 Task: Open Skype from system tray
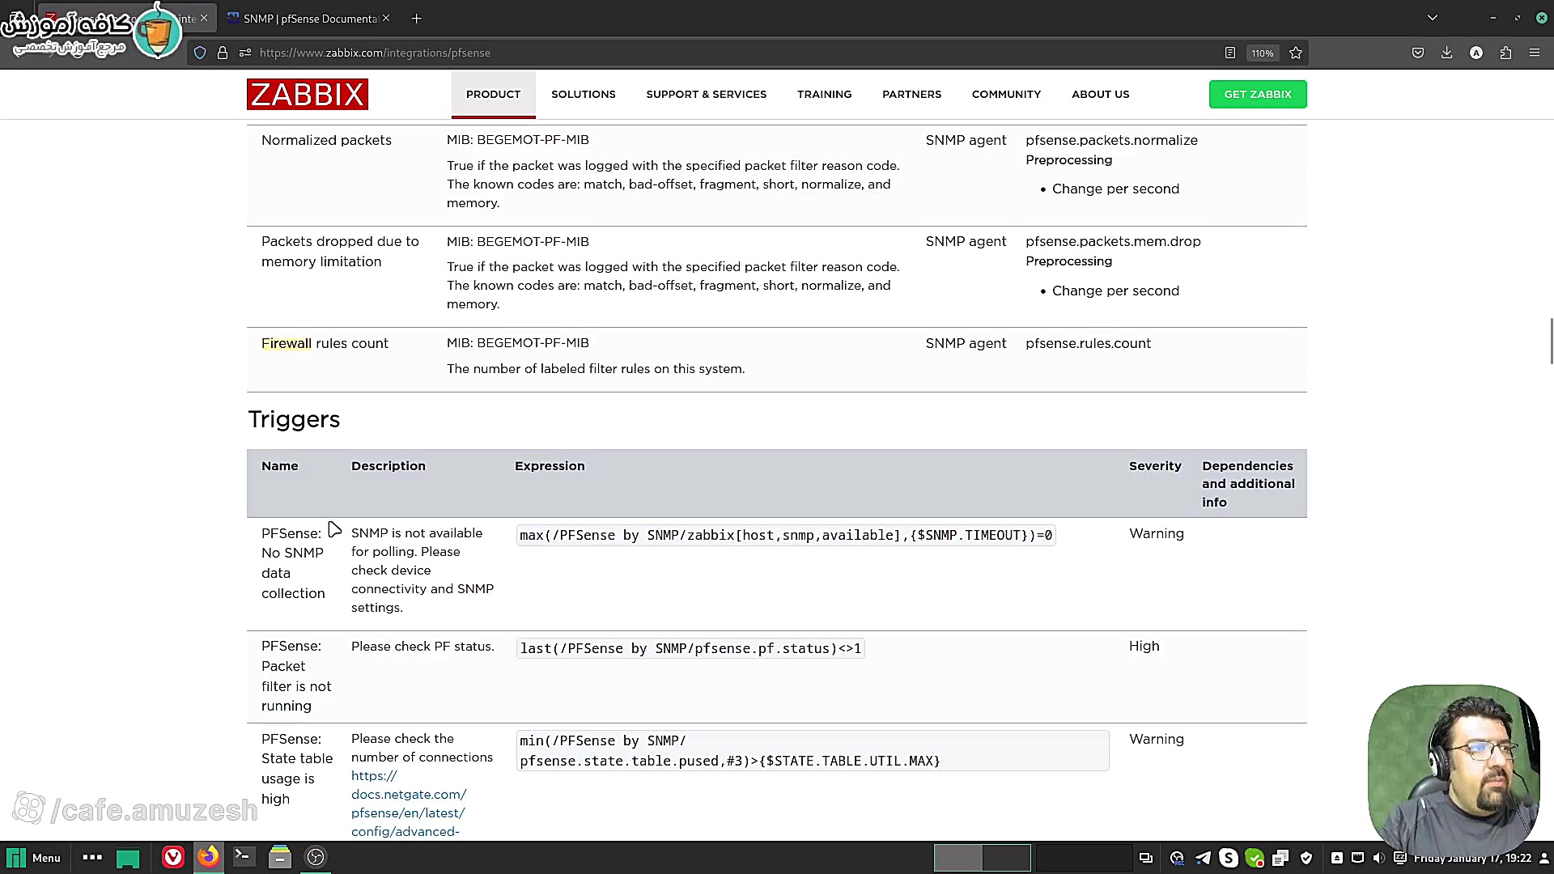1229,858
